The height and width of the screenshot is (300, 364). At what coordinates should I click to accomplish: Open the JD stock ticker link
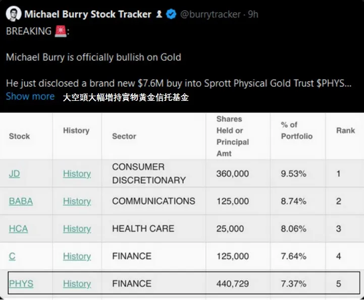(14, 173)
